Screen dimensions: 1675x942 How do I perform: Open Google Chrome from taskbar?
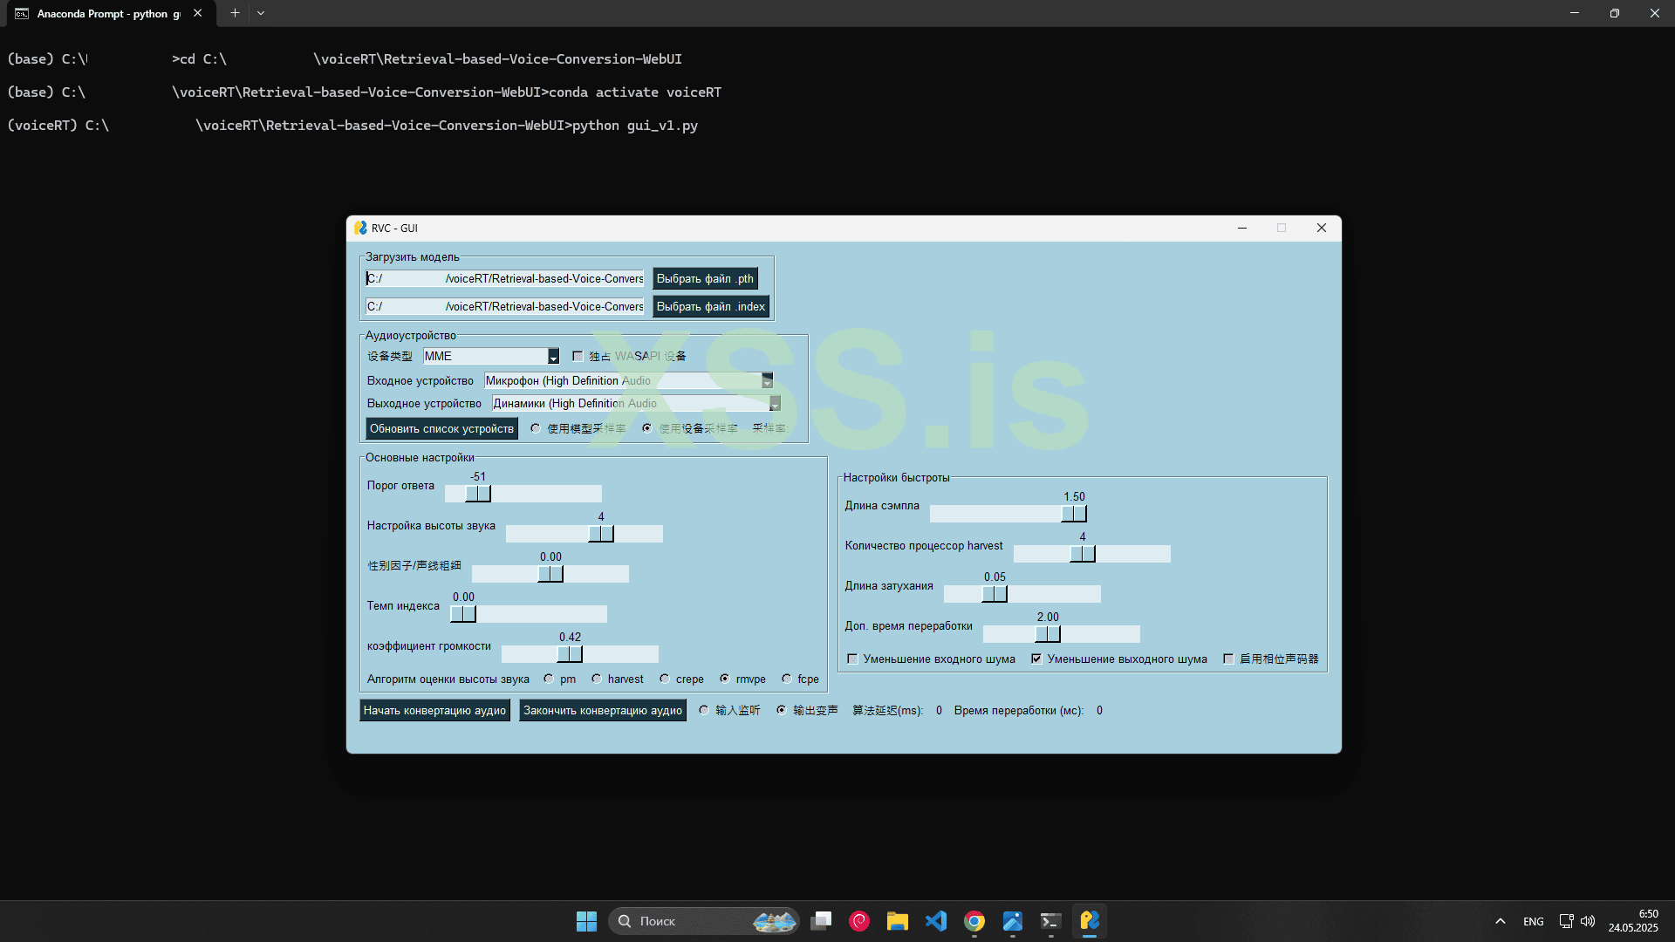pyautogui.click(x=974, y=921)
